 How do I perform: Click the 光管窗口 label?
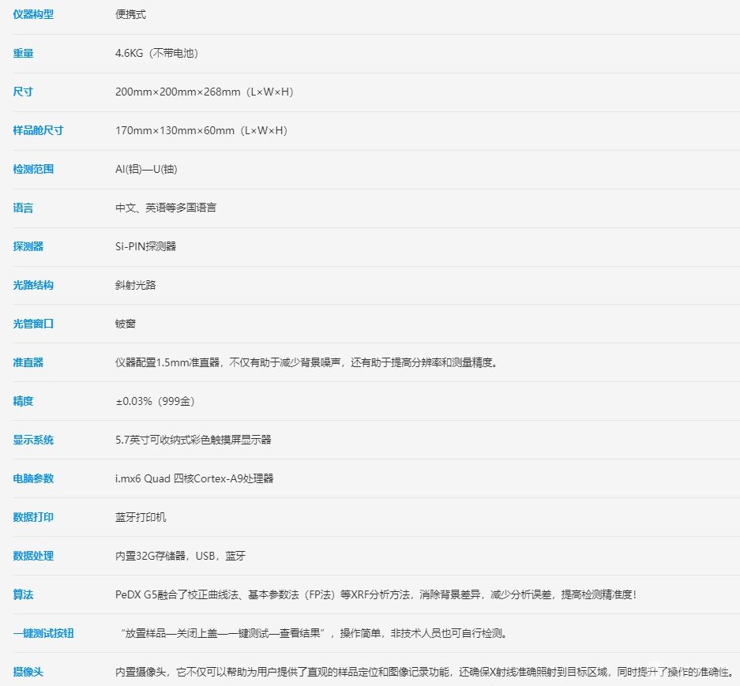pos(33,324)
